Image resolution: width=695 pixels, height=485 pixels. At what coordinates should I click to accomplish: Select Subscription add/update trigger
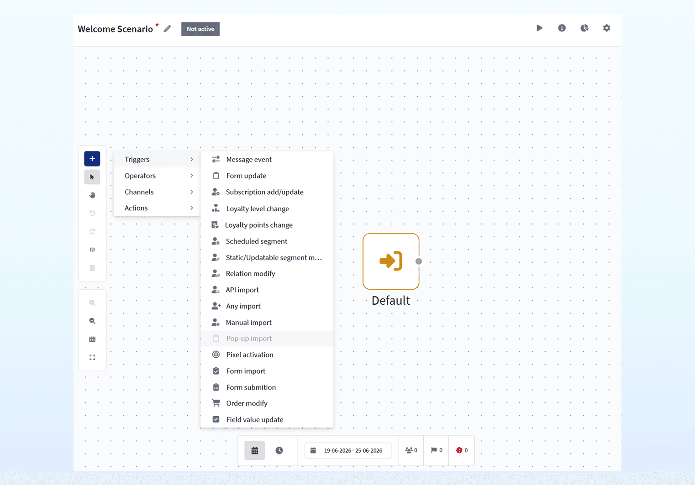coord(267,192)
